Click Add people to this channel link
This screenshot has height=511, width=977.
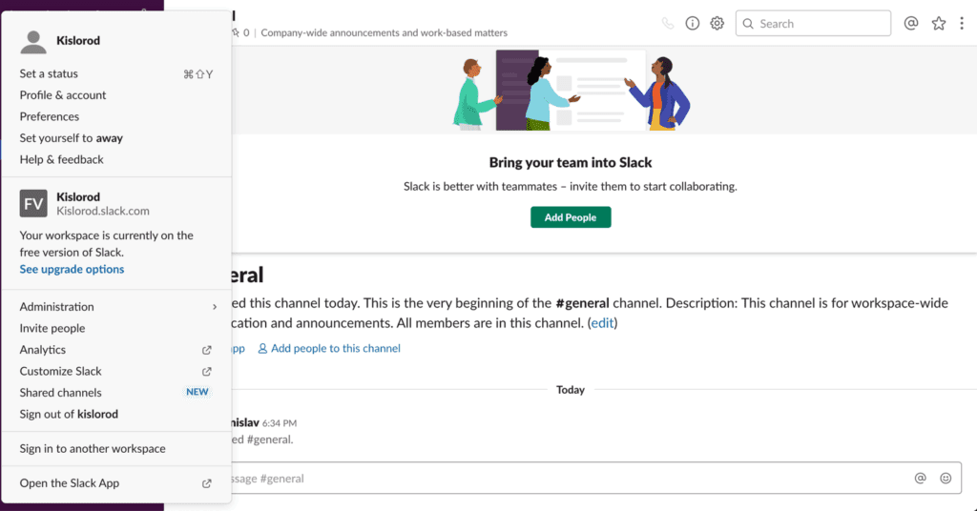[335, 349]
